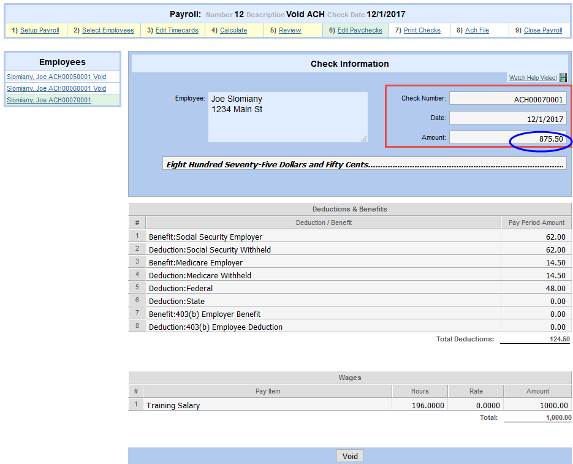Select employee check Slomiany, Joe ACH00070001
The width and height of the screenshot is (573, 464).
pyautogui.click(x=49, y=100)
